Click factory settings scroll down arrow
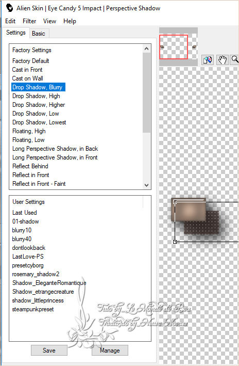 [x=146, y=185]
